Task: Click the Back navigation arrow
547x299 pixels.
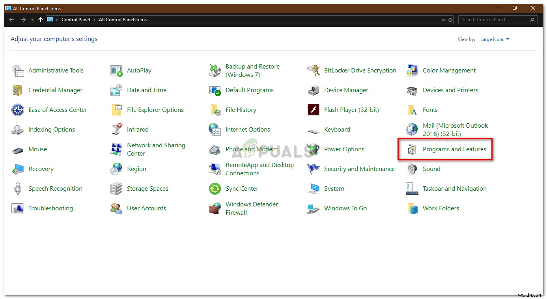Action: coord(11,20)
